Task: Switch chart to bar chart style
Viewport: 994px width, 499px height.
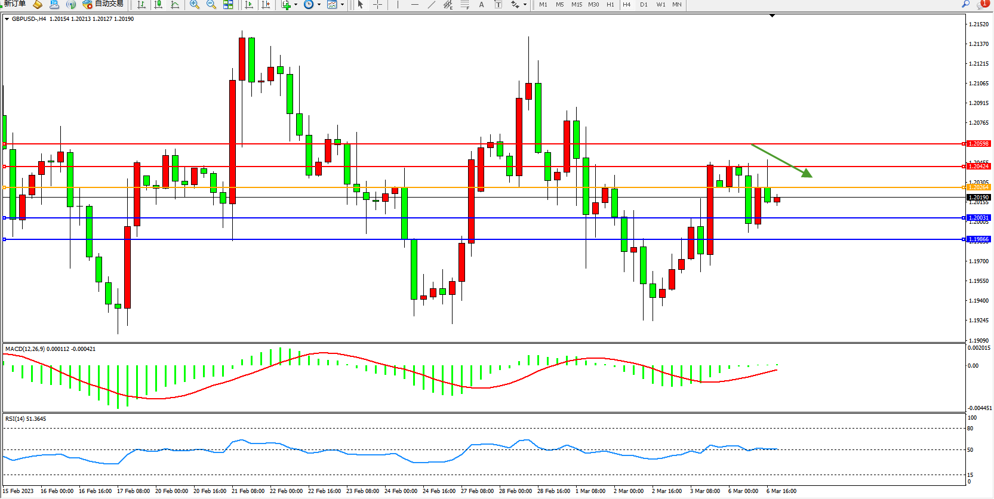Action: (141, 5)
